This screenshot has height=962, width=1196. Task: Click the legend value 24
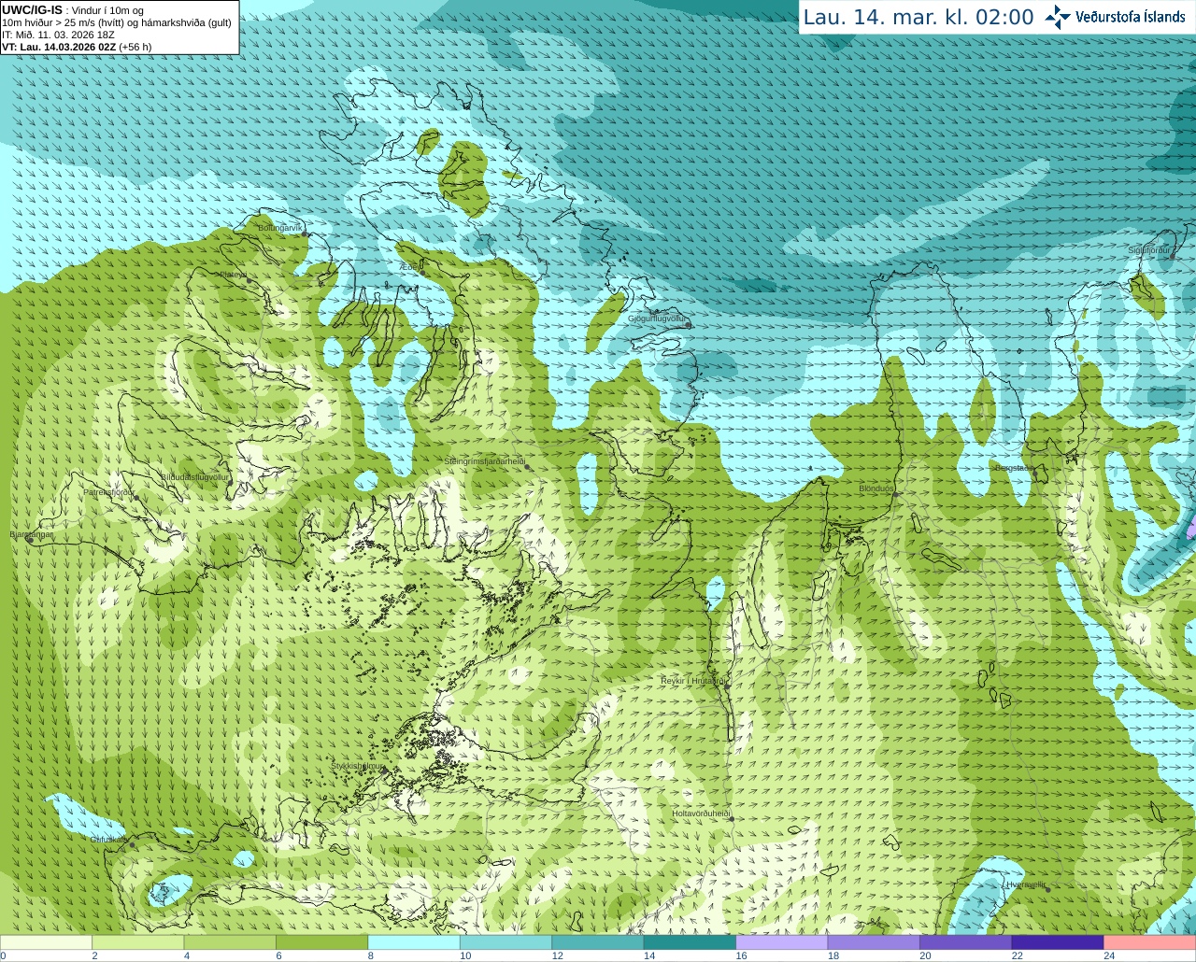pos(1109,955)
